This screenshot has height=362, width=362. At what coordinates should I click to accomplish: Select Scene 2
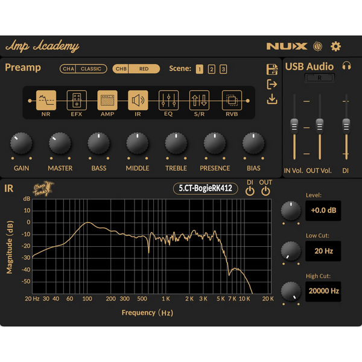(211, 69)
